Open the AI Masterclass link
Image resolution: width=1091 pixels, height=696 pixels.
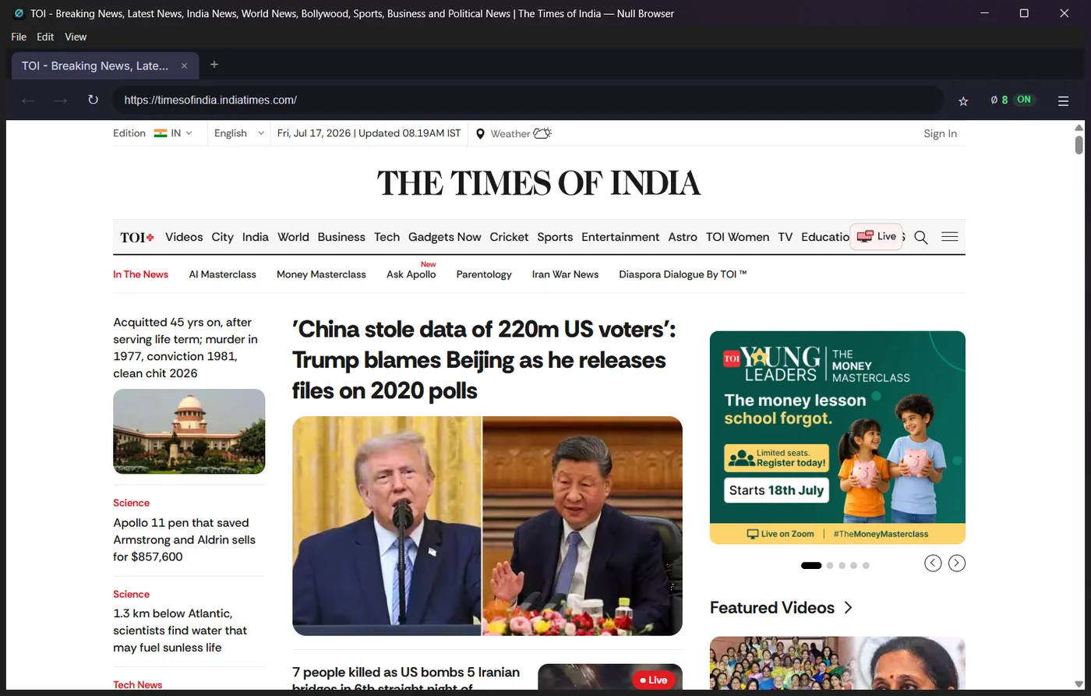222,274
